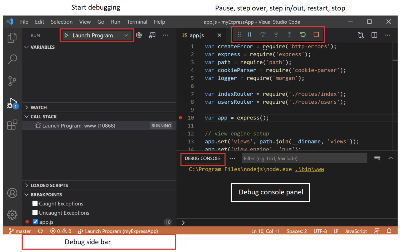This screenshot has width=400, height=252.
Task: Close the app.js editor tab
Action: point(219,35)
